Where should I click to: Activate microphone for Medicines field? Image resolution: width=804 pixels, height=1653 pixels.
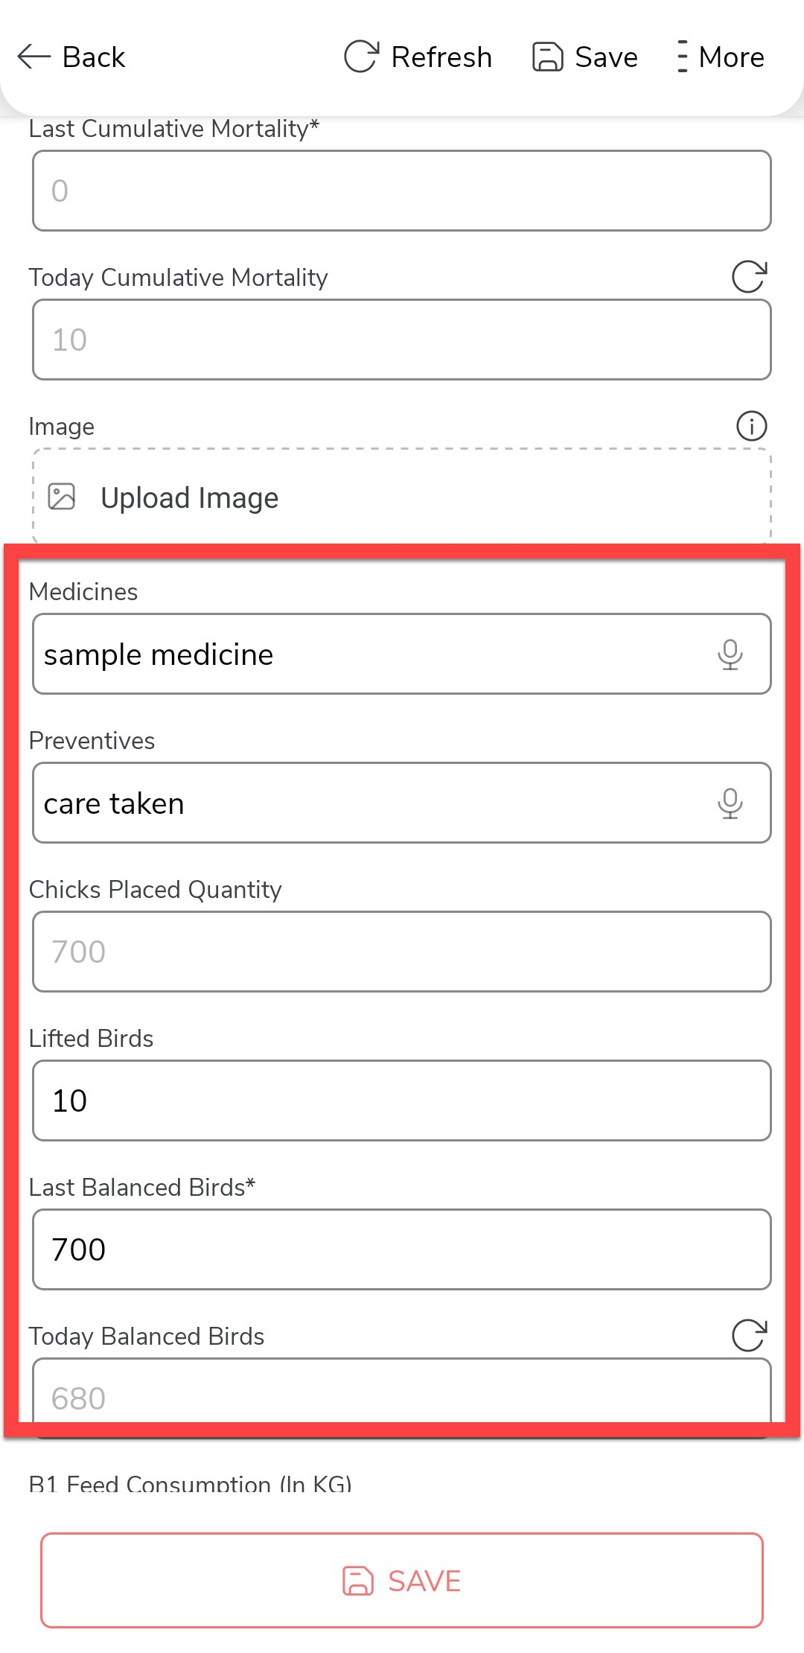coord(730,654)
